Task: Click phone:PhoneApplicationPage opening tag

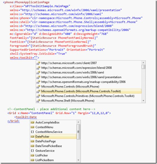Action: pos(26,2)
